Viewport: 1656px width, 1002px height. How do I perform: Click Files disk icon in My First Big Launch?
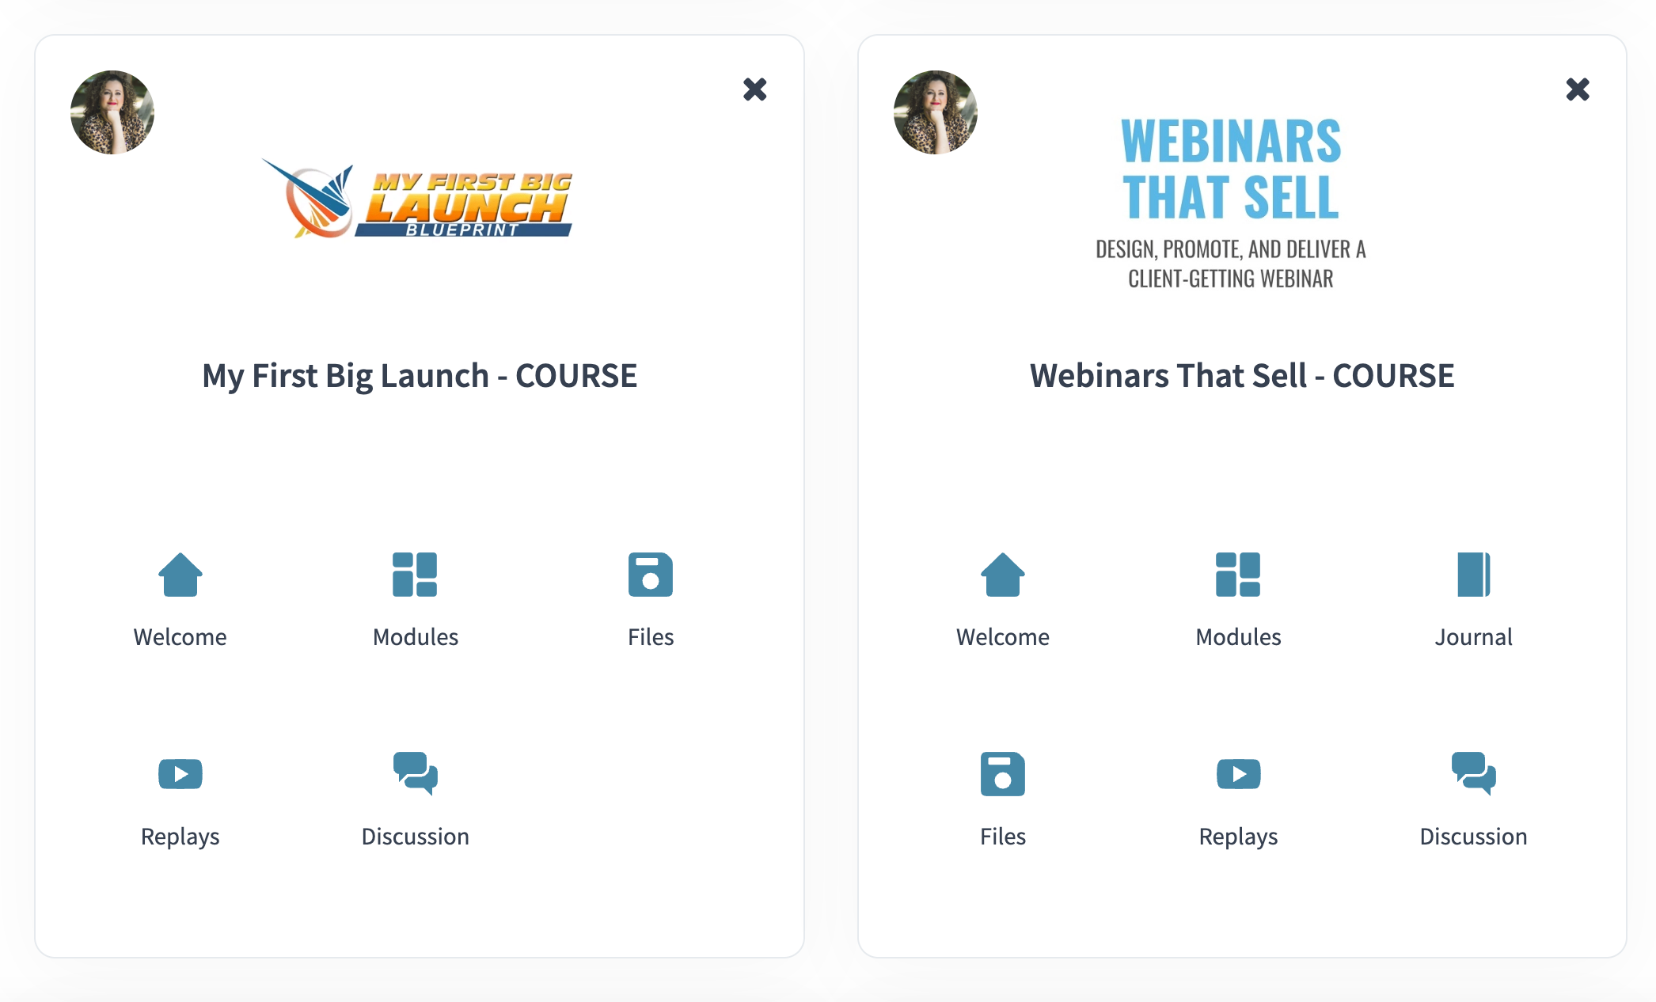[650, 575]
